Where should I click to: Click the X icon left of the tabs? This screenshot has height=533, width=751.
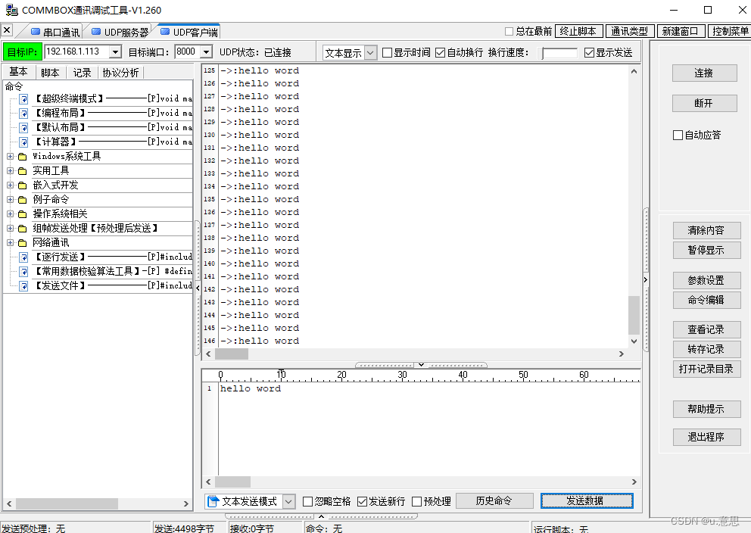(x=7, y=30)
